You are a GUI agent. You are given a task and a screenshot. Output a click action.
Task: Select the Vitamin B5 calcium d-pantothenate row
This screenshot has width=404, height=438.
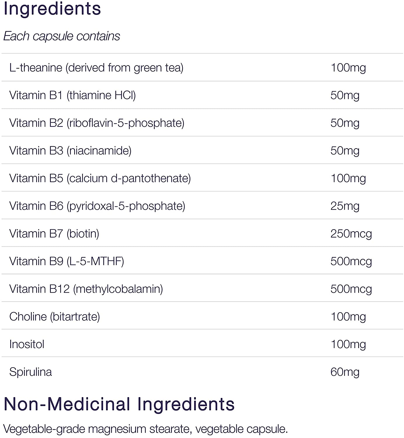100,178
